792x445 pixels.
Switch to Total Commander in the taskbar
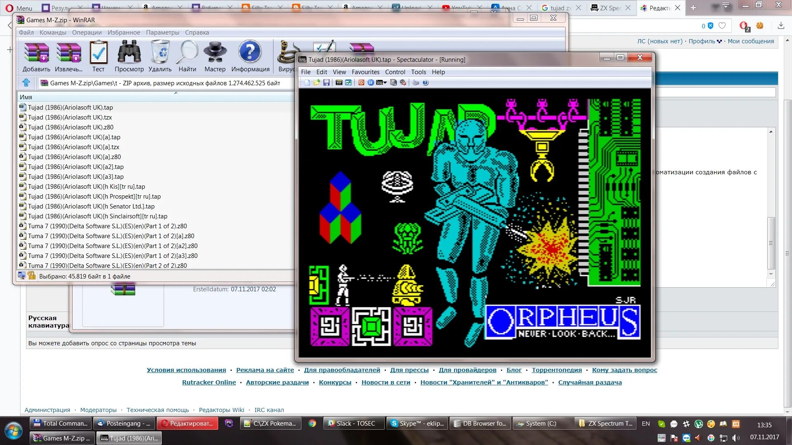[61, 423]
